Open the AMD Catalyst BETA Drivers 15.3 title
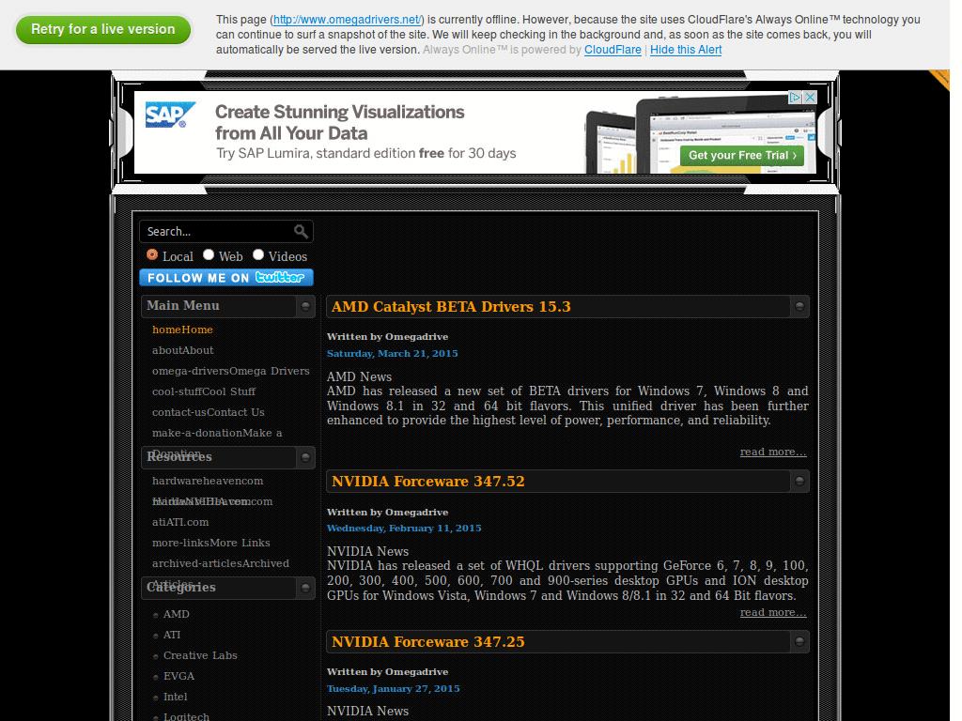Image resolution: width=962 pixels, height=721 pixels. (451, 307)
